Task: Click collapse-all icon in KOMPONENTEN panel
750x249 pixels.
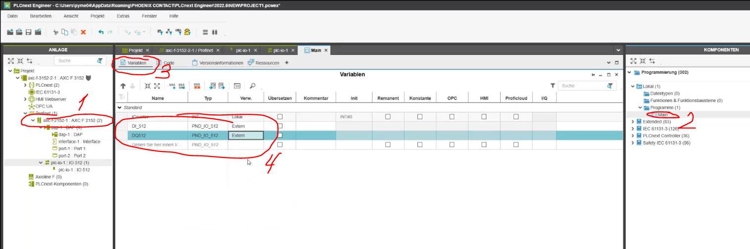Action: click(643, 61)
